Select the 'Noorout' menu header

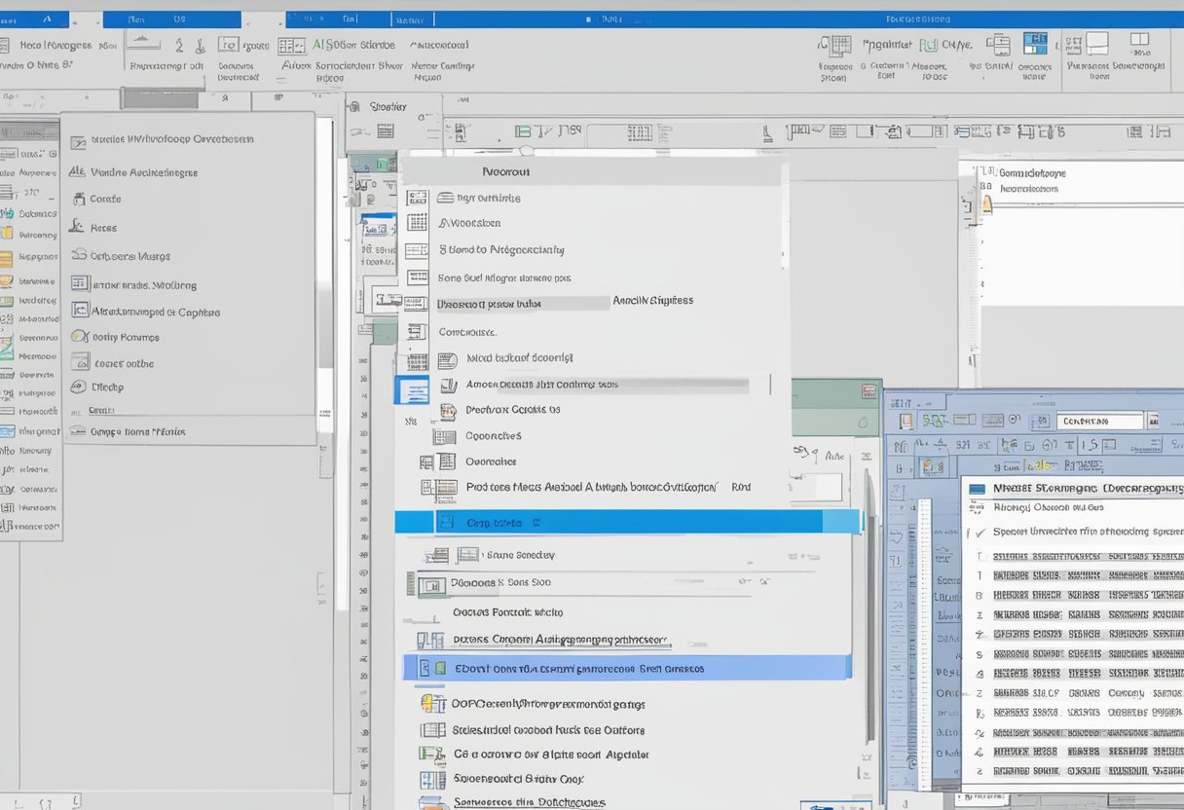(506, 171)
